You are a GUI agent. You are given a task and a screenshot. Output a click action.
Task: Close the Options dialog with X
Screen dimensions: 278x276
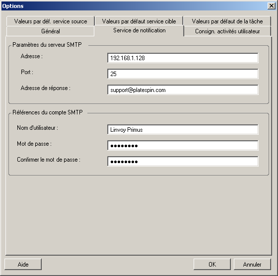point(271,6)
